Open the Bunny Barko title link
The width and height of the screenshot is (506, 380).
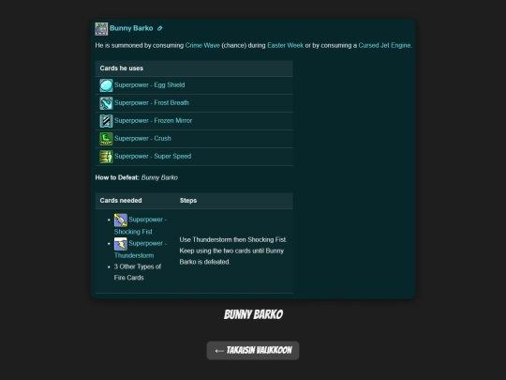point(131,28)
